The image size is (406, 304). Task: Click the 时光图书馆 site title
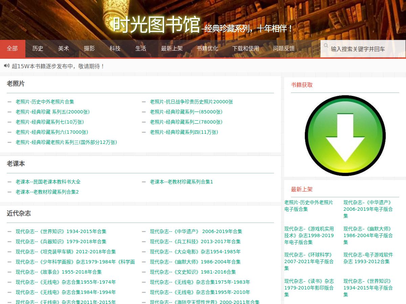(156, 25)
